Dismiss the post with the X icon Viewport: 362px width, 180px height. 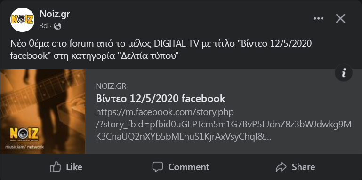coord(340,18)
